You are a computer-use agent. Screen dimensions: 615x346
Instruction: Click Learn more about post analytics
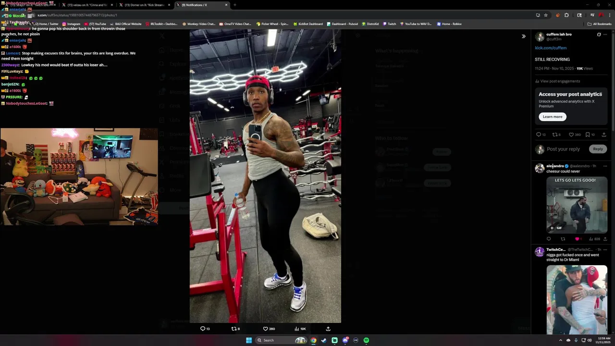click(553, 117)
